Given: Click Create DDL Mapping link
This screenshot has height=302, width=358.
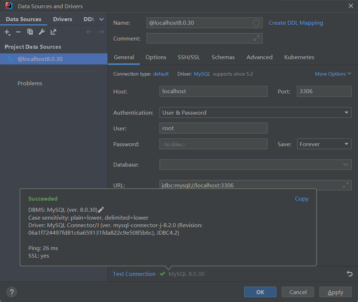Looking at the screenshot, I should pos(296,23).
